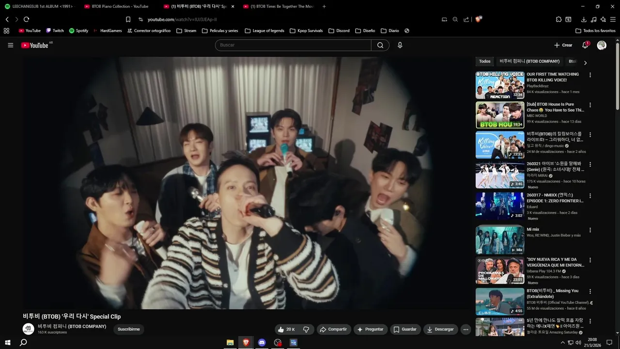This screenshot has width=620, height=349.
Task: Click the Suscribirme button
Action: point(129,329)
